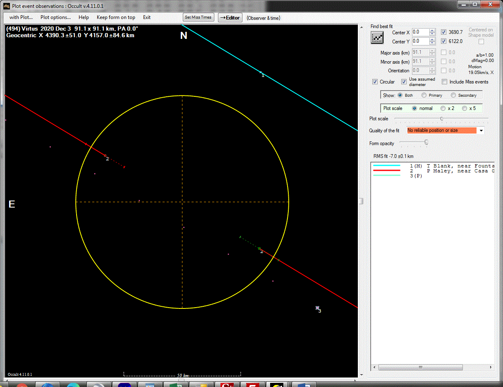This screenshot has width=503, height=387.
Task: Decrease Center X with its down arrow
Action: [432, 34]
